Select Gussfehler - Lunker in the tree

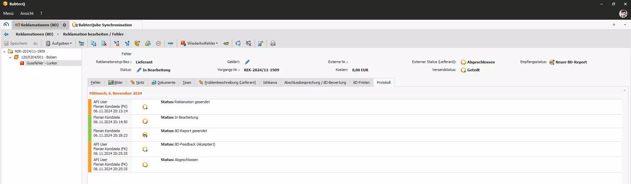point(42,63)
